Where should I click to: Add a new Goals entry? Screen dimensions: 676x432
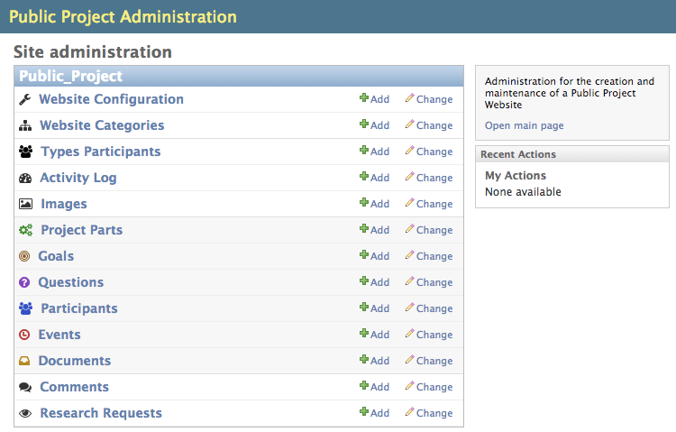click(375, 256)
